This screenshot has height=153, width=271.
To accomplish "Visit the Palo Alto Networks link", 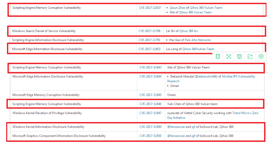I will point(198,40).
